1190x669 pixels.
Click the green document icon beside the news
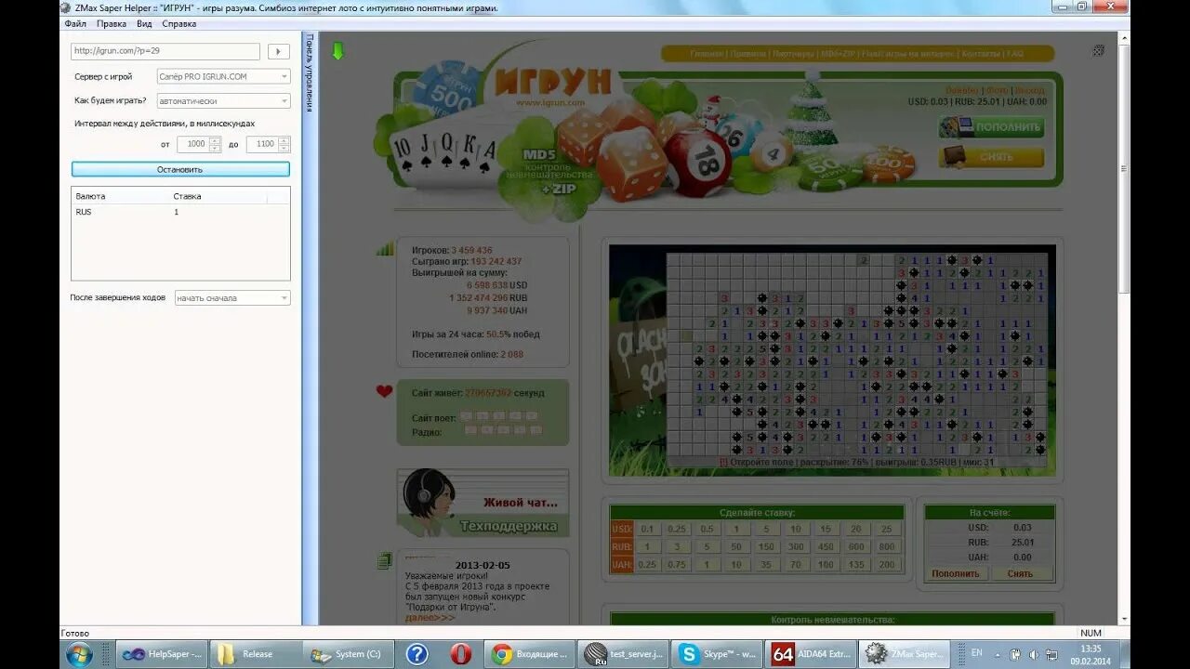pyautogui.click(x=385, y=560)
